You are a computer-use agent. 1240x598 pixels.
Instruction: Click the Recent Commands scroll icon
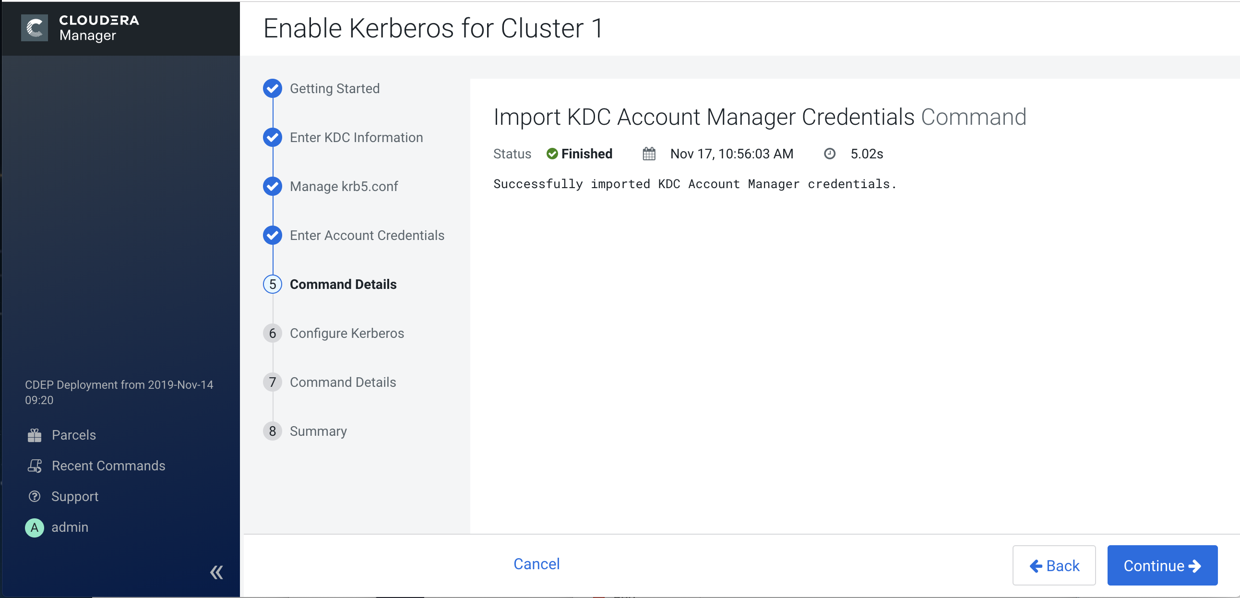34,466
